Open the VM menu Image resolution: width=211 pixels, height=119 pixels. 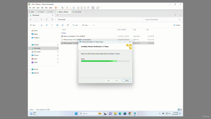pyautogui.click(x=42, y=8)
